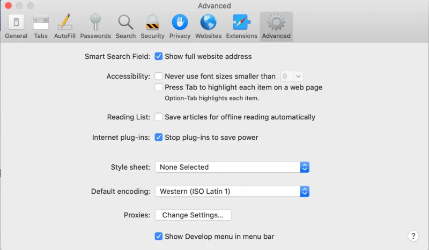Uncheck Show Develop menu in menu bar

tap(158, 236)
